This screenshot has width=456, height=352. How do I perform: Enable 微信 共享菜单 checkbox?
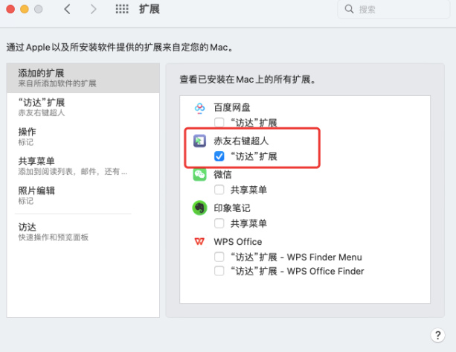pyautogui.click(x=219, y=190)
